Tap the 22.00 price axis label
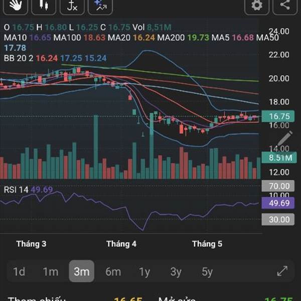Screen dimensions: 301x301 [279, 55]
